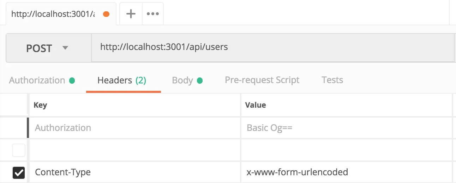Click the green dot beside Body
Viewport: 456px width, 183px height.
pos(200,81)
